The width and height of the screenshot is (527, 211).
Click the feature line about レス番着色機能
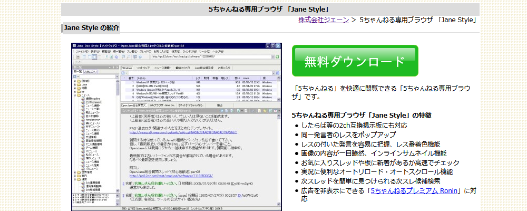[x=370, y=145]
